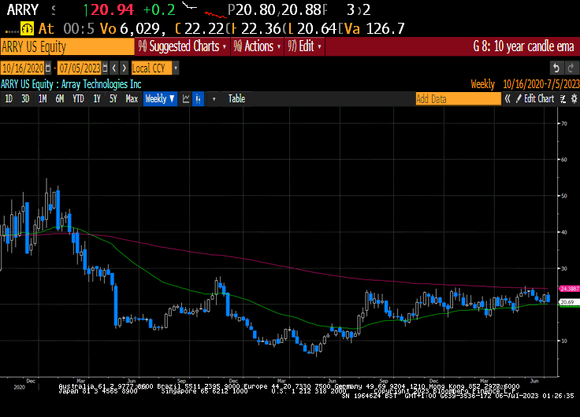Click the undo arrow icon
The image size is (580, 417).
coord(556,68)
